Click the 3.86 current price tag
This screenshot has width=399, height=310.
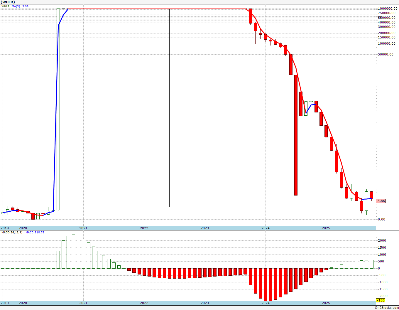381,201
